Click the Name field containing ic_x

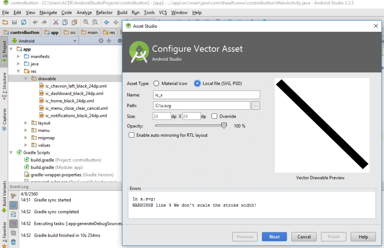(x=207, y=95)
